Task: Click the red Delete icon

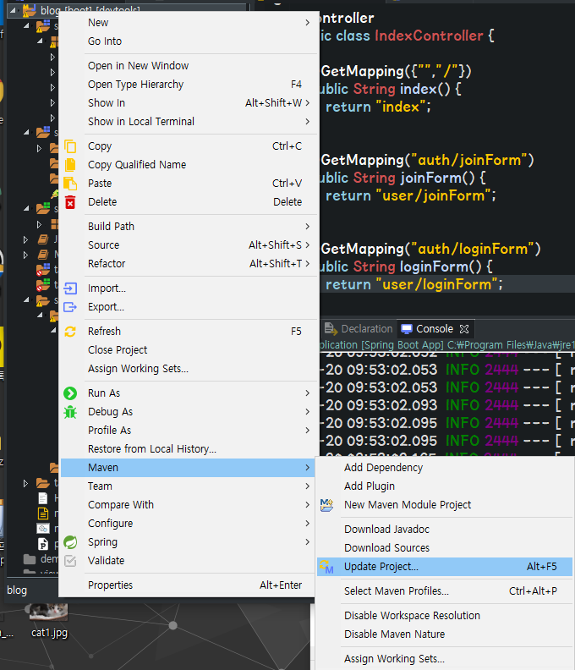Action: (70, 201)
